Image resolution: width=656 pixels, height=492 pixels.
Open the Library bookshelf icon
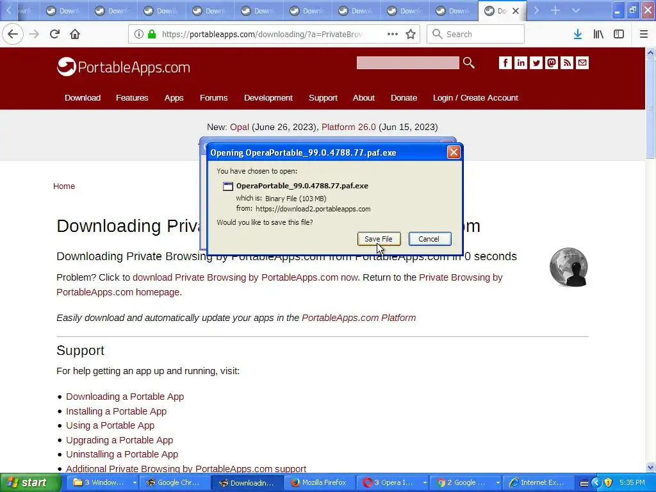[x=598, y=34]
